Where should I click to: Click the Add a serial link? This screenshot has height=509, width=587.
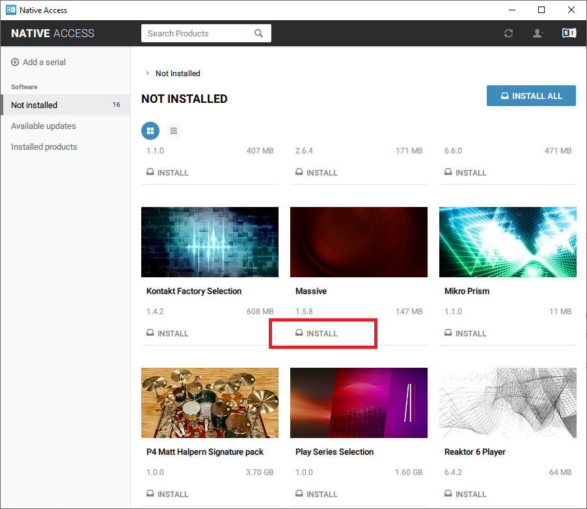pyautogui.click(x=44, y=62)
